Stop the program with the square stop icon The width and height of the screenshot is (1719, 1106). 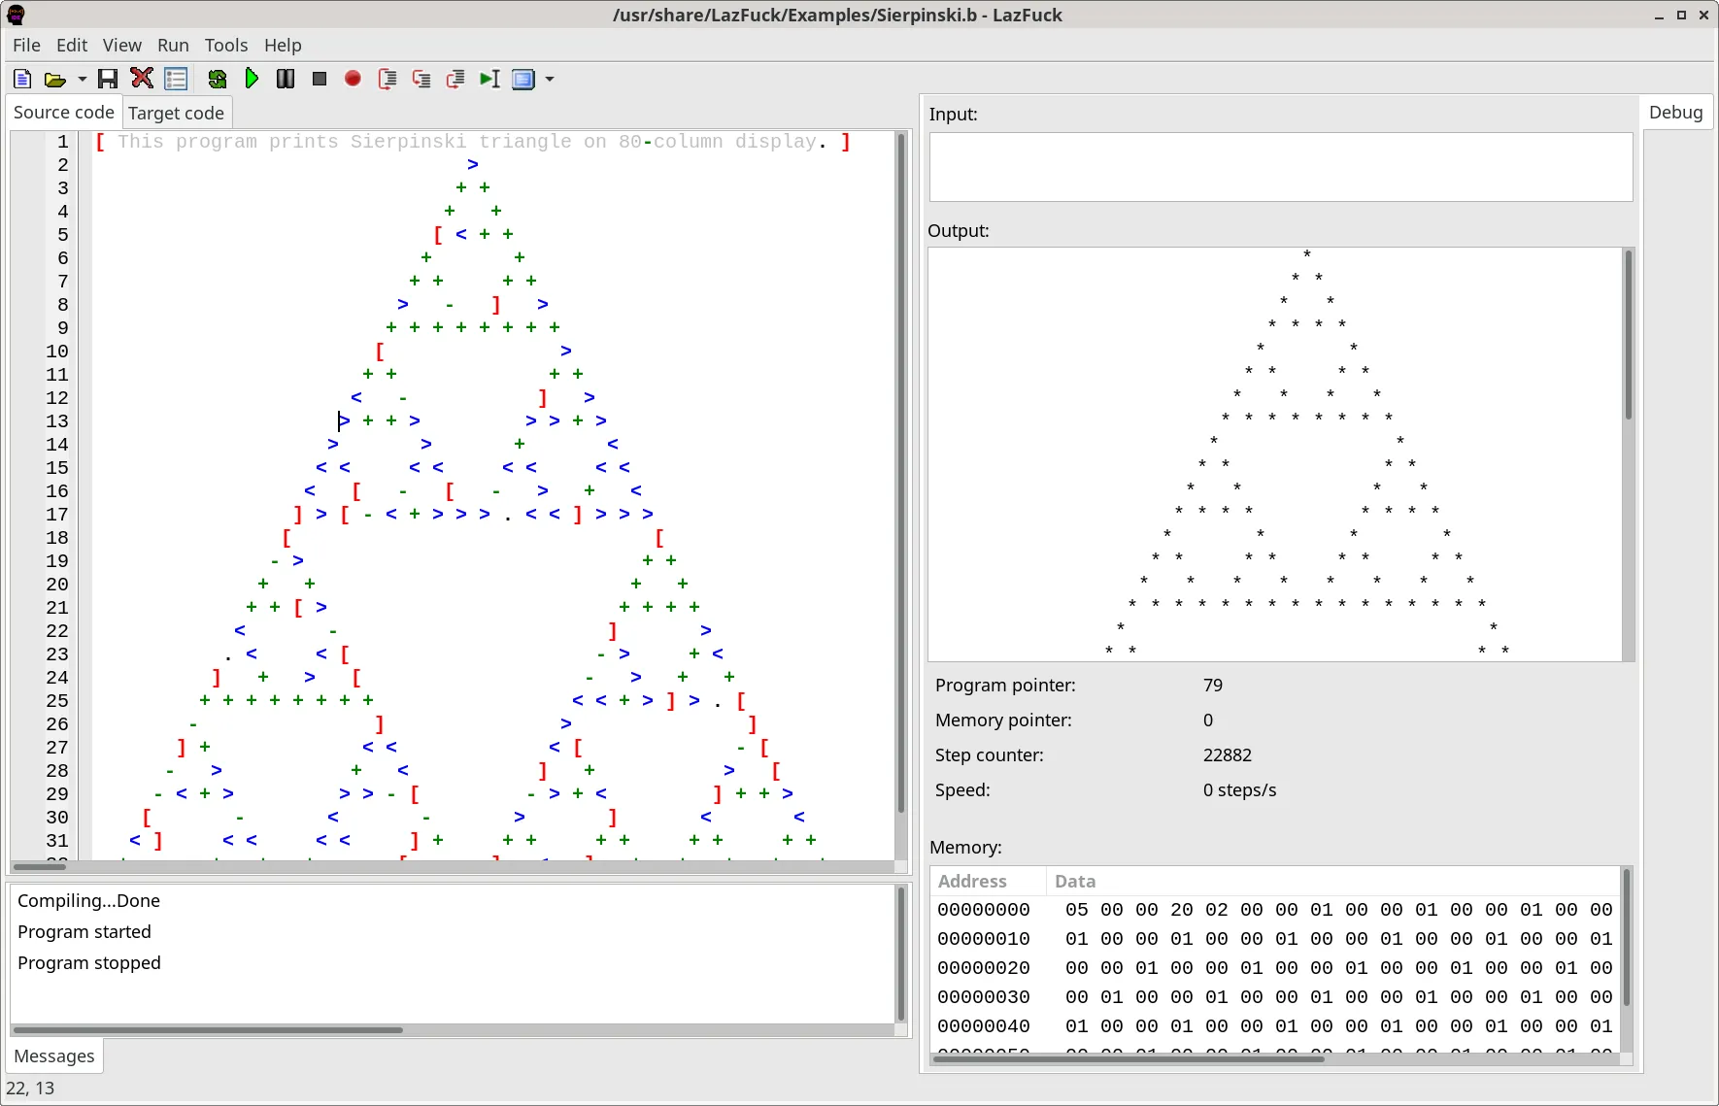(320, 79)
